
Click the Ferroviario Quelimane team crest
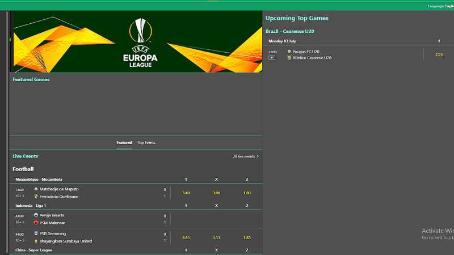point(36,196)
